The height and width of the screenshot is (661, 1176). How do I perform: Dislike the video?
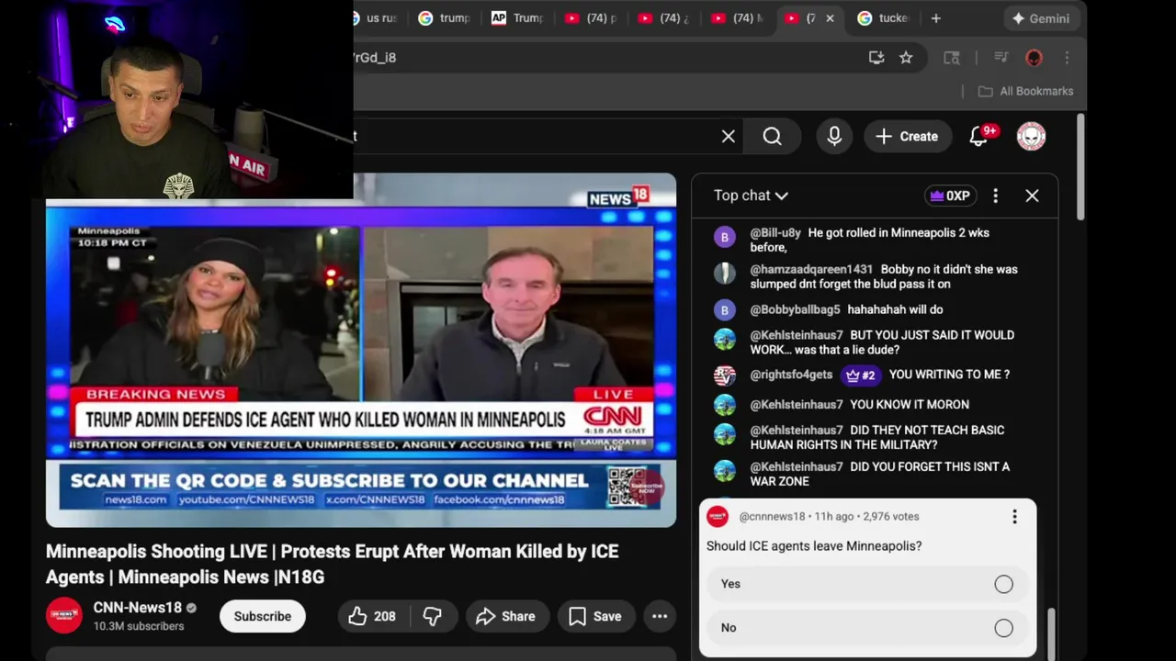(432, 616)
